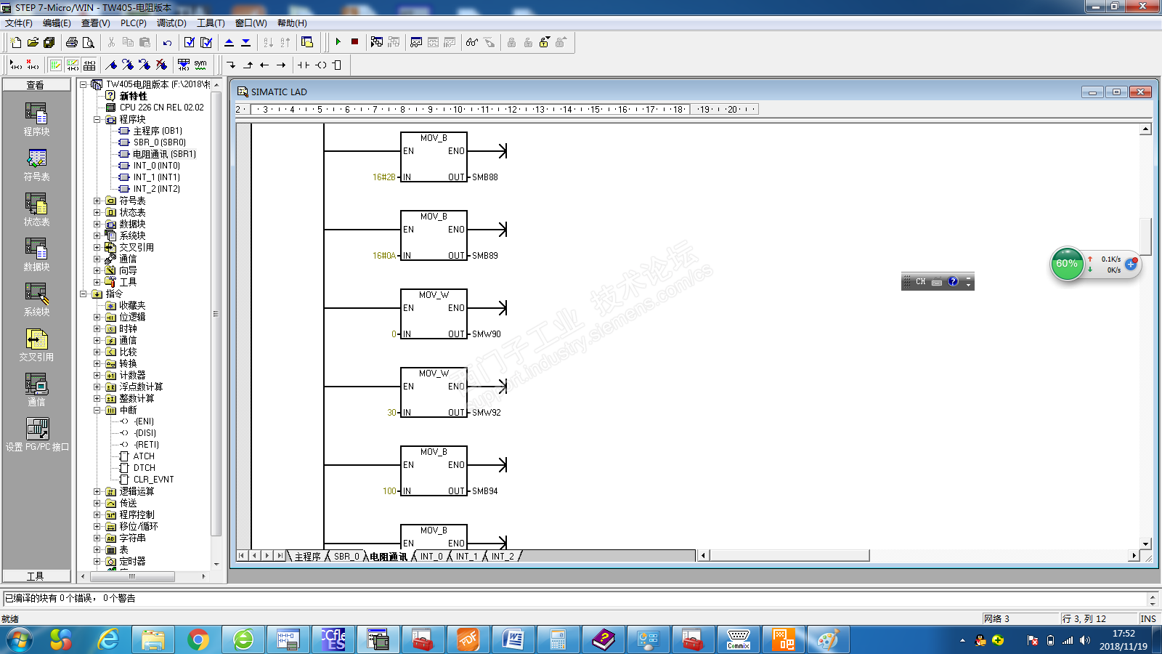Image resolution: width=1162 pixels, height=654 pixels.
Task: Click the Delete Network toolbar icon
Action: click(32, 65)
